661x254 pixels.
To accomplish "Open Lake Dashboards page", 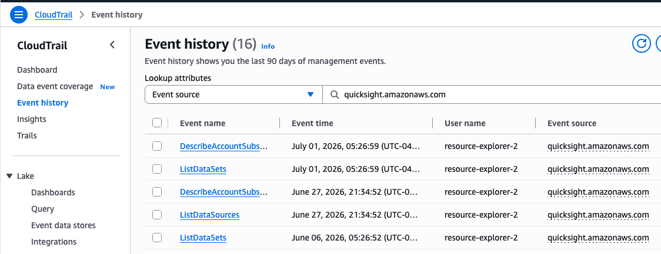I will pos(53,192).
